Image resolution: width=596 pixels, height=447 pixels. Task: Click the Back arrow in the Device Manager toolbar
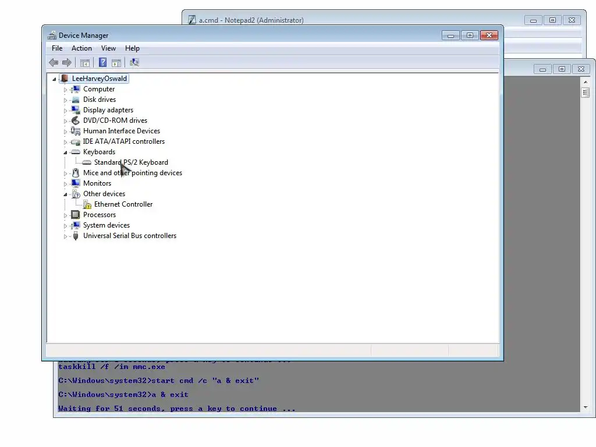[54, 62]
